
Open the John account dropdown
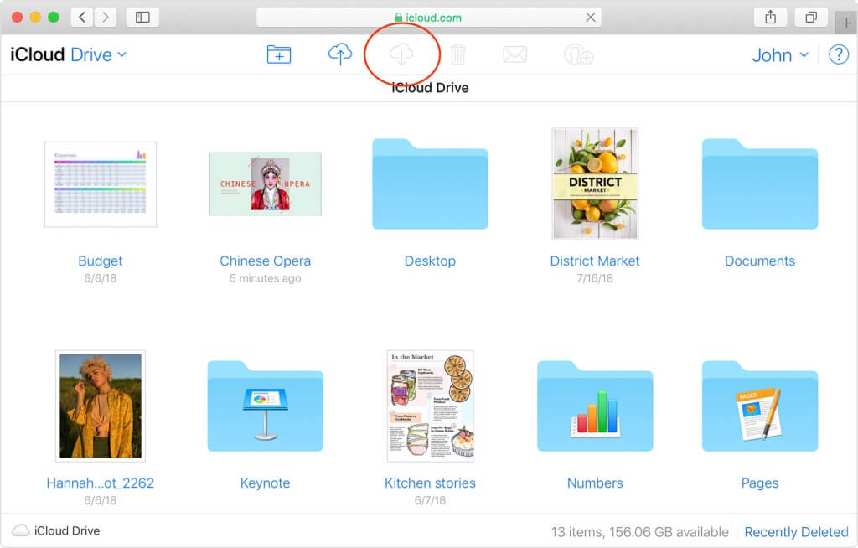[x=780, y=55]
